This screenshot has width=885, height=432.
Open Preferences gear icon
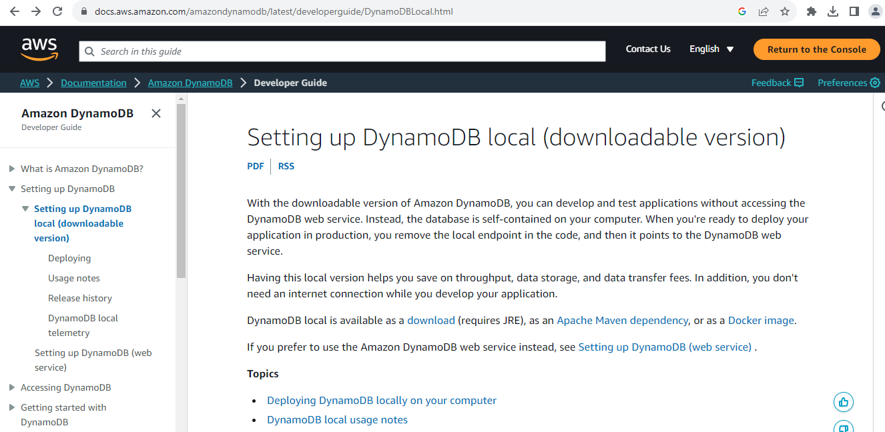tap(874, 83)
